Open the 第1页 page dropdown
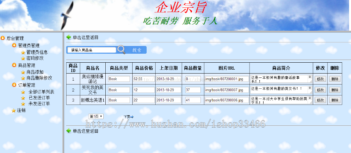The width and height of the screenshot is (351, 153). coord(96,116)
